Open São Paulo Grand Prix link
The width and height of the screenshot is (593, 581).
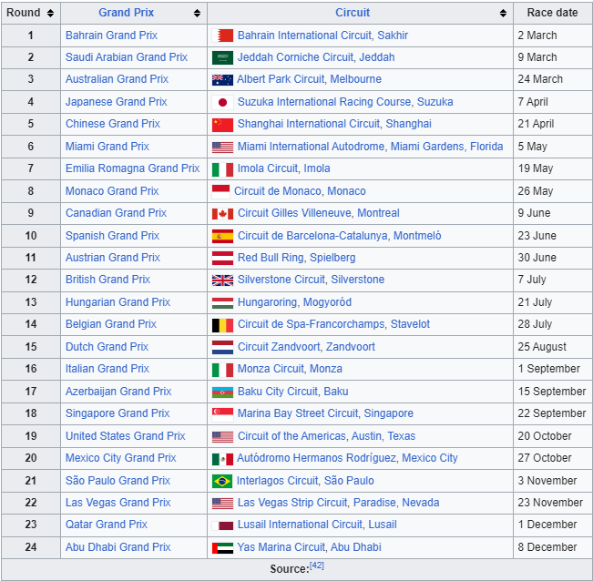click(118, 481)
